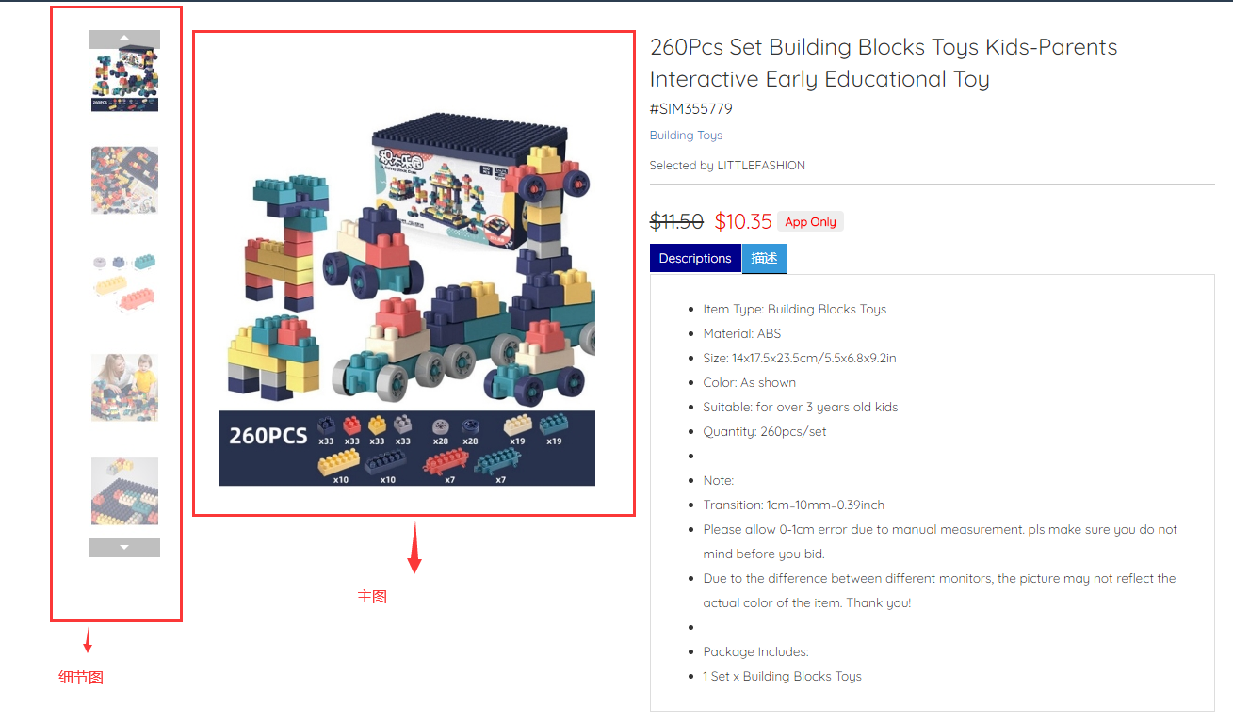Select the thumbnail of scattered loose blocks

(x=124, y=180)
